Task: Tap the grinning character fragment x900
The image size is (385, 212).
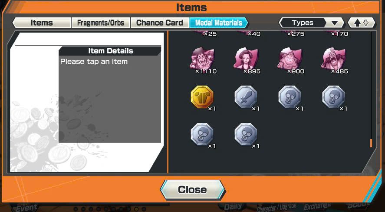Action: 290,59
